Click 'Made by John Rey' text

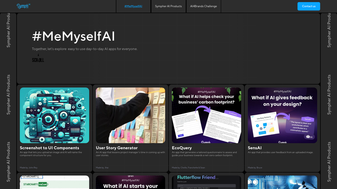28,168
